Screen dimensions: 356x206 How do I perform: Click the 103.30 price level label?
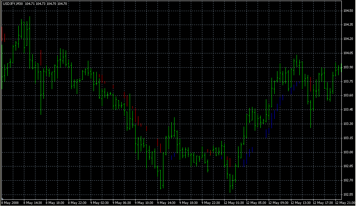[348, 124]
